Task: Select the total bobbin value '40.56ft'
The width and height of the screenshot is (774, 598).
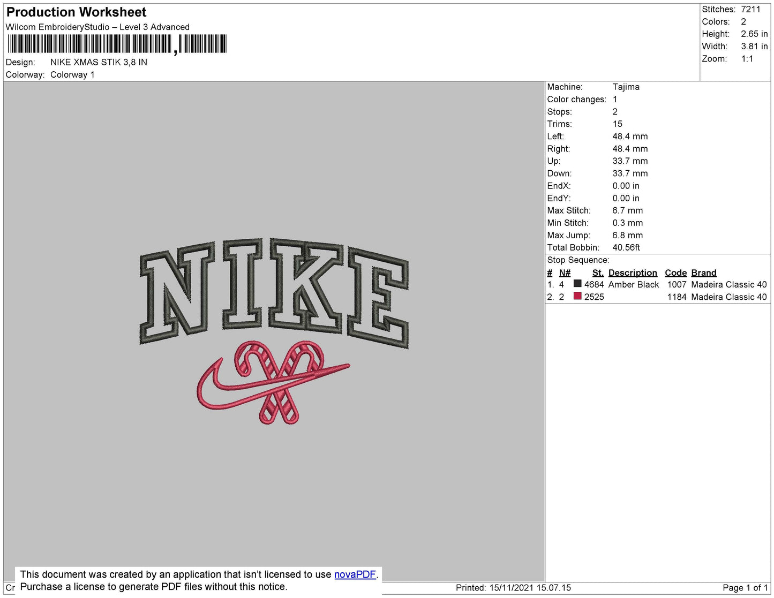Action: [x=626, y=247]
